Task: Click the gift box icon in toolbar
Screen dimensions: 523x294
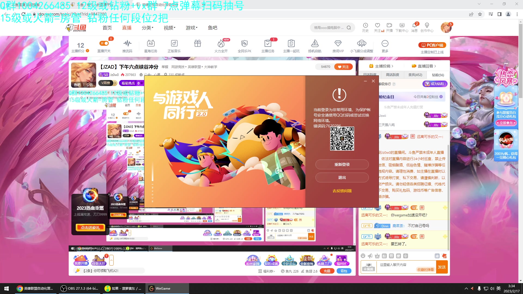Action: 197,43
